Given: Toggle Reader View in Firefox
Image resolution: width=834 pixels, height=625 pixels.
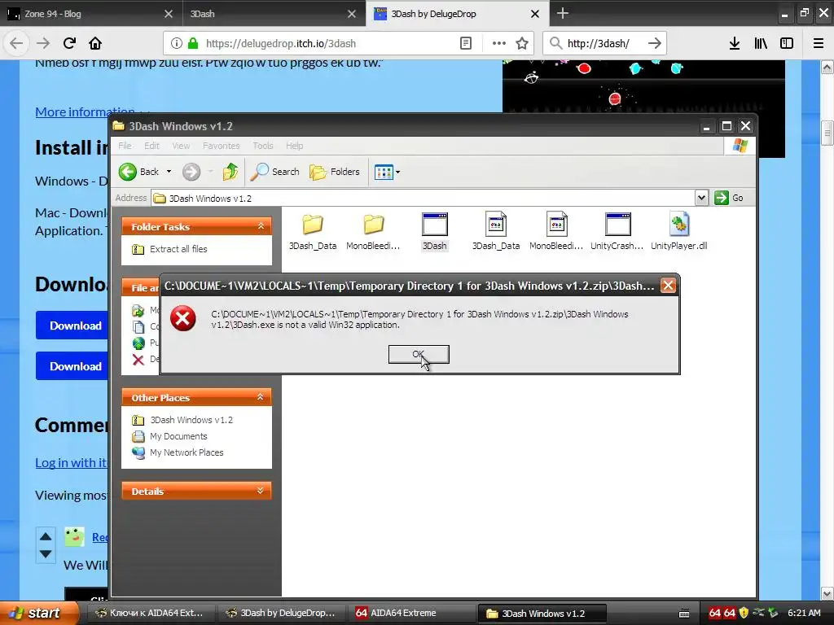Looking at the screenshot, I should pyautogui.click(x=465, y=43).
